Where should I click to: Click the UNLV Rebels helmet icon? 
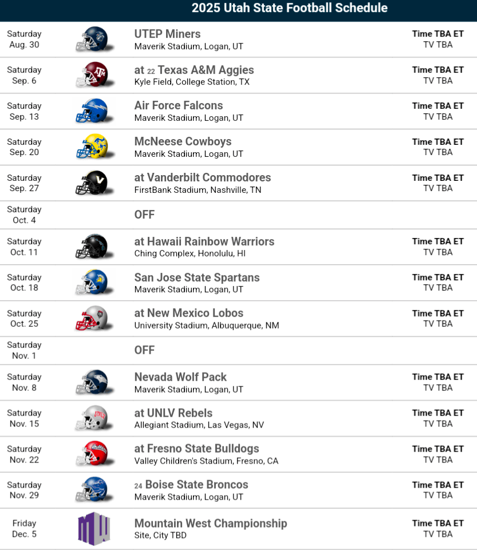[92, 418]
